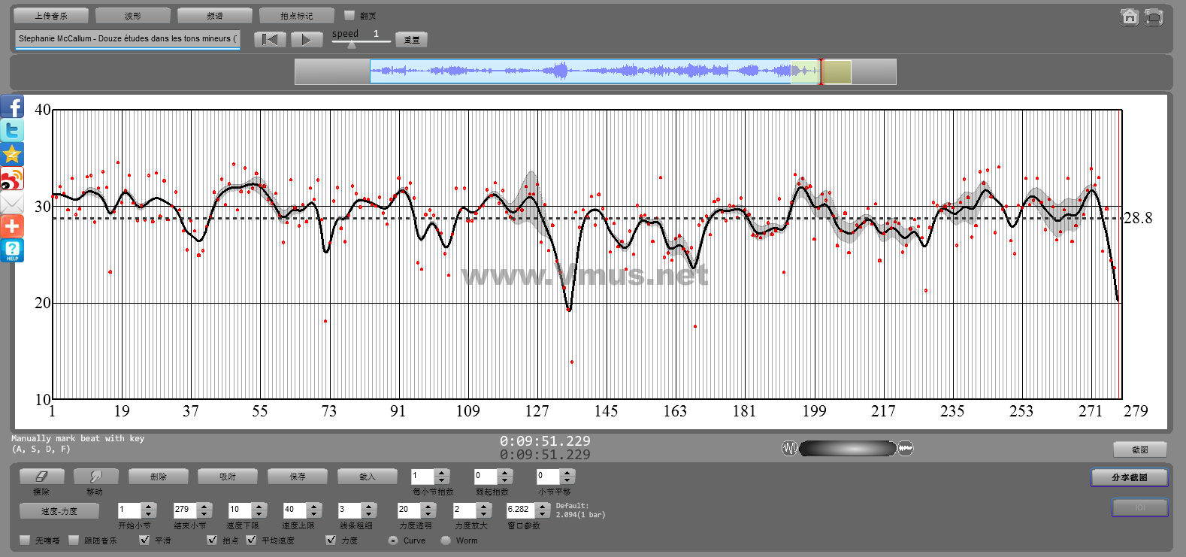1186x557 pixels.
Task: Uncheck the 平均速度 average tempo checkbox
Action: [x=251, y=540]
